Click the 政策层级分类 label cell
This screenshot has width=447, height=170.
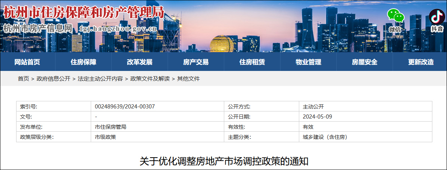(54, 137)
